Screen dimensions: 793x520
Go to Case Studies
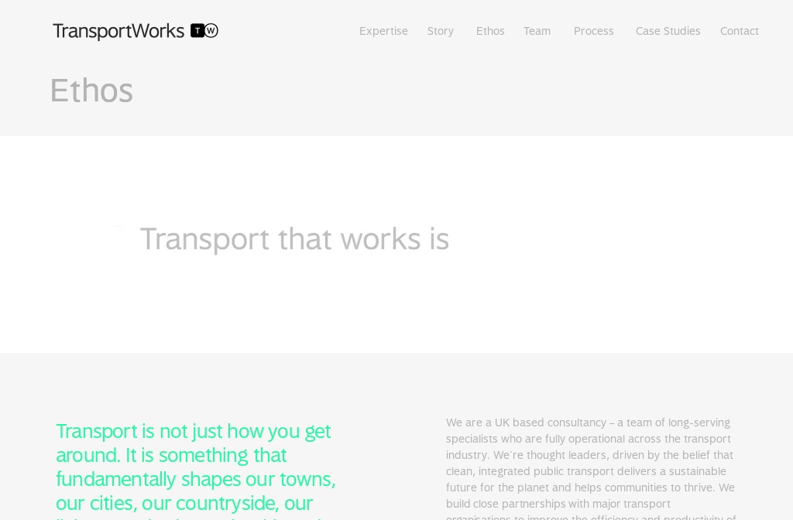coord(668,31)
